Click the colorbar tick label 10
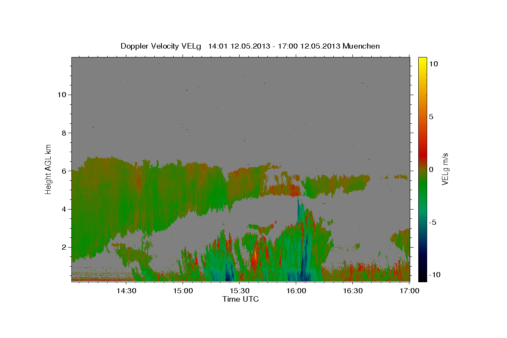 [x=433, y=64]
